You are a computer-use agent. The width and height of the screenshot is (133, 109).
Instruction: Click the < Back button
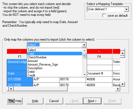pyautogui.click(x=74, y=101)
